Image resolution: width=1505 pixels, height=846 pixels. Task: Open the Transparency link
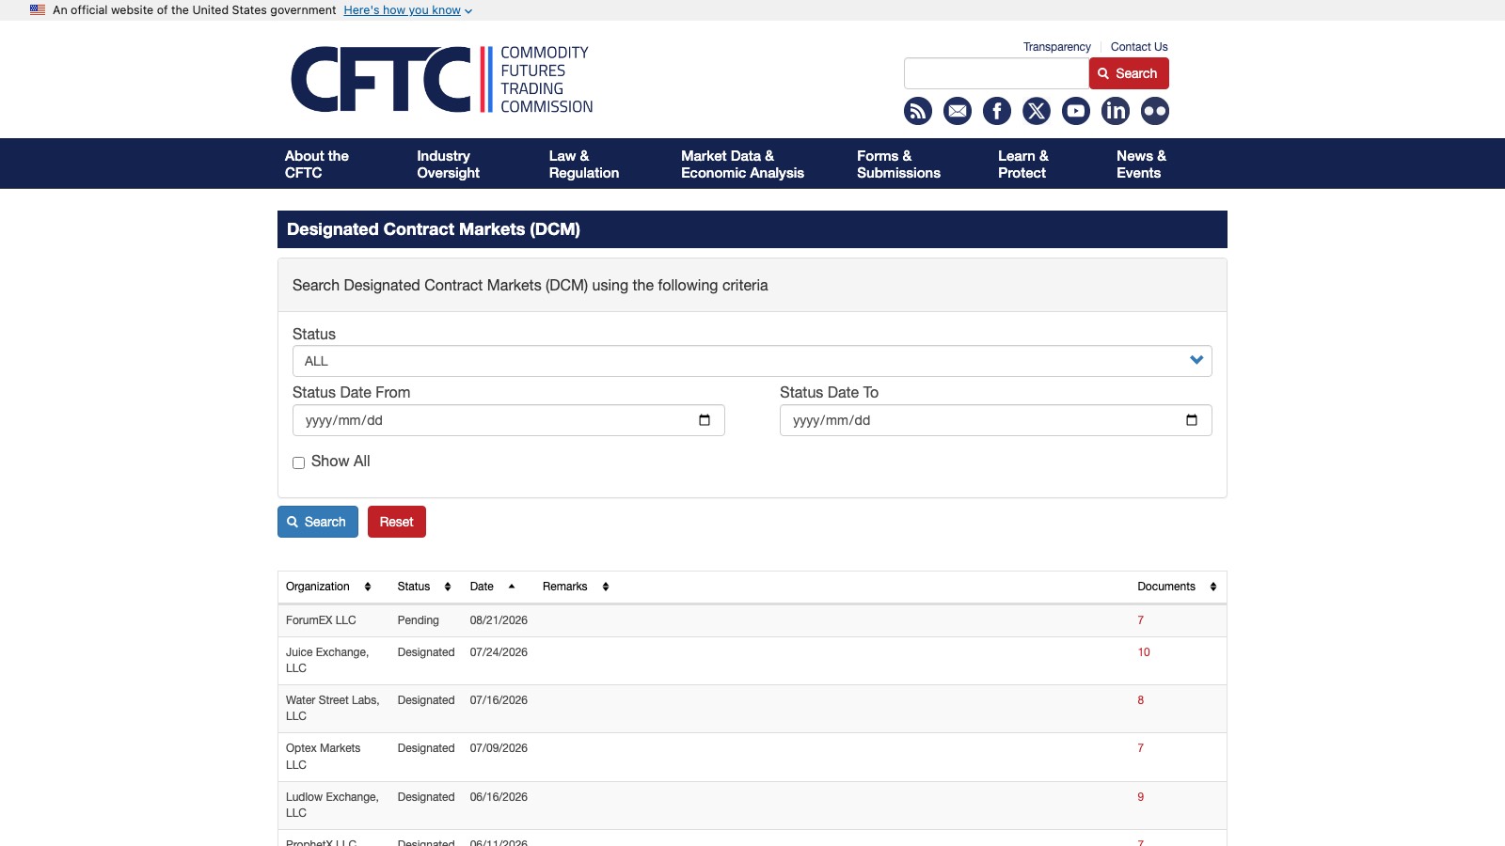point(1057,47)
